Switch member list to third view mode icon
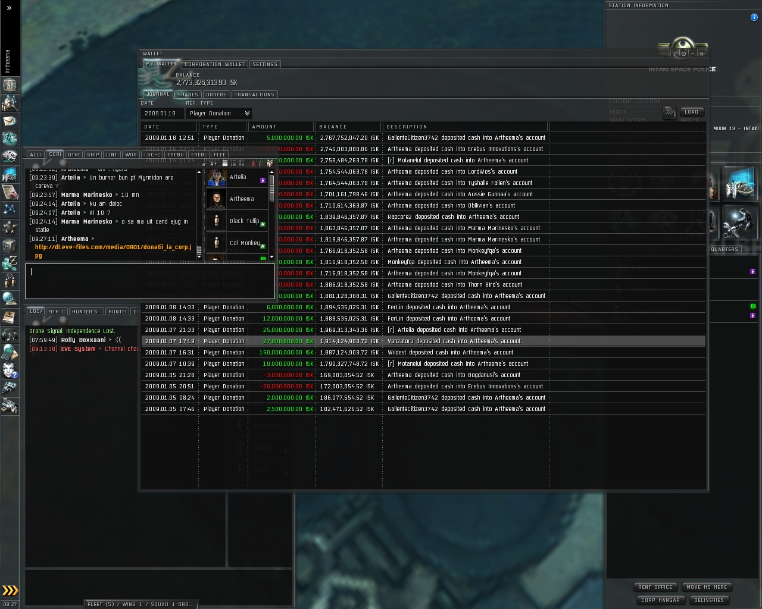 click(241, 163)
